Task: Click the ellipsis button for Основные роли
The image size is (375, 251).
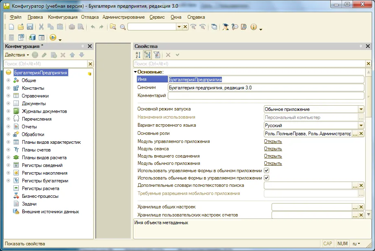Action: point(355,134)
